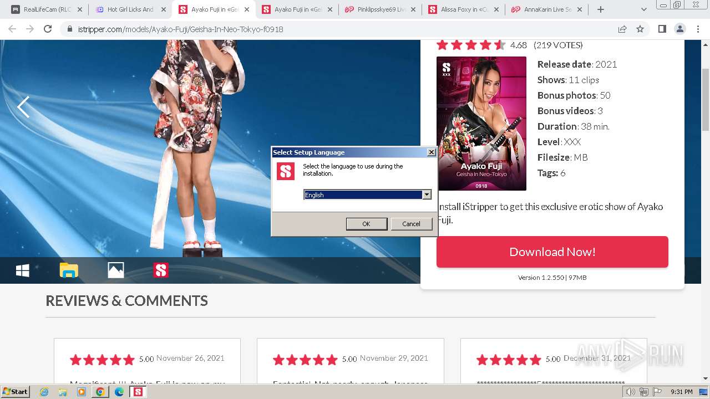Click the November 26, 2021 review date

[190, 358]
